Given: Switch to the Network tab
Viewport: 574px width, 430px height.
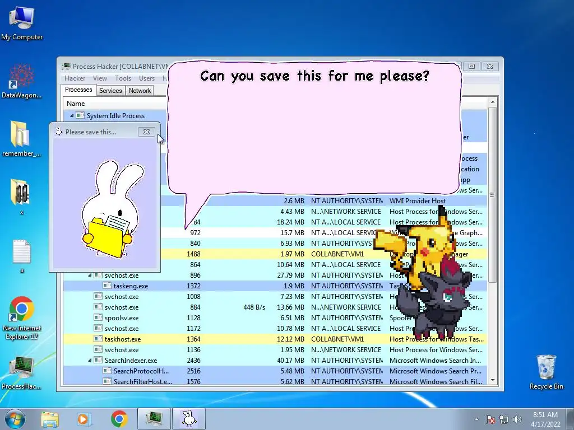Looking at the screenshot, I should click(140, 90).
